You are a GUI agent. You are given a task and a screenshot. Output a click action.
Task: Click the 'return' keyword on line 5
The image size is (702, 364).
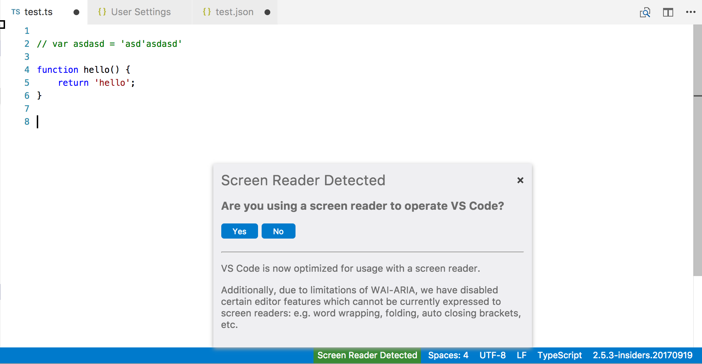73,83
